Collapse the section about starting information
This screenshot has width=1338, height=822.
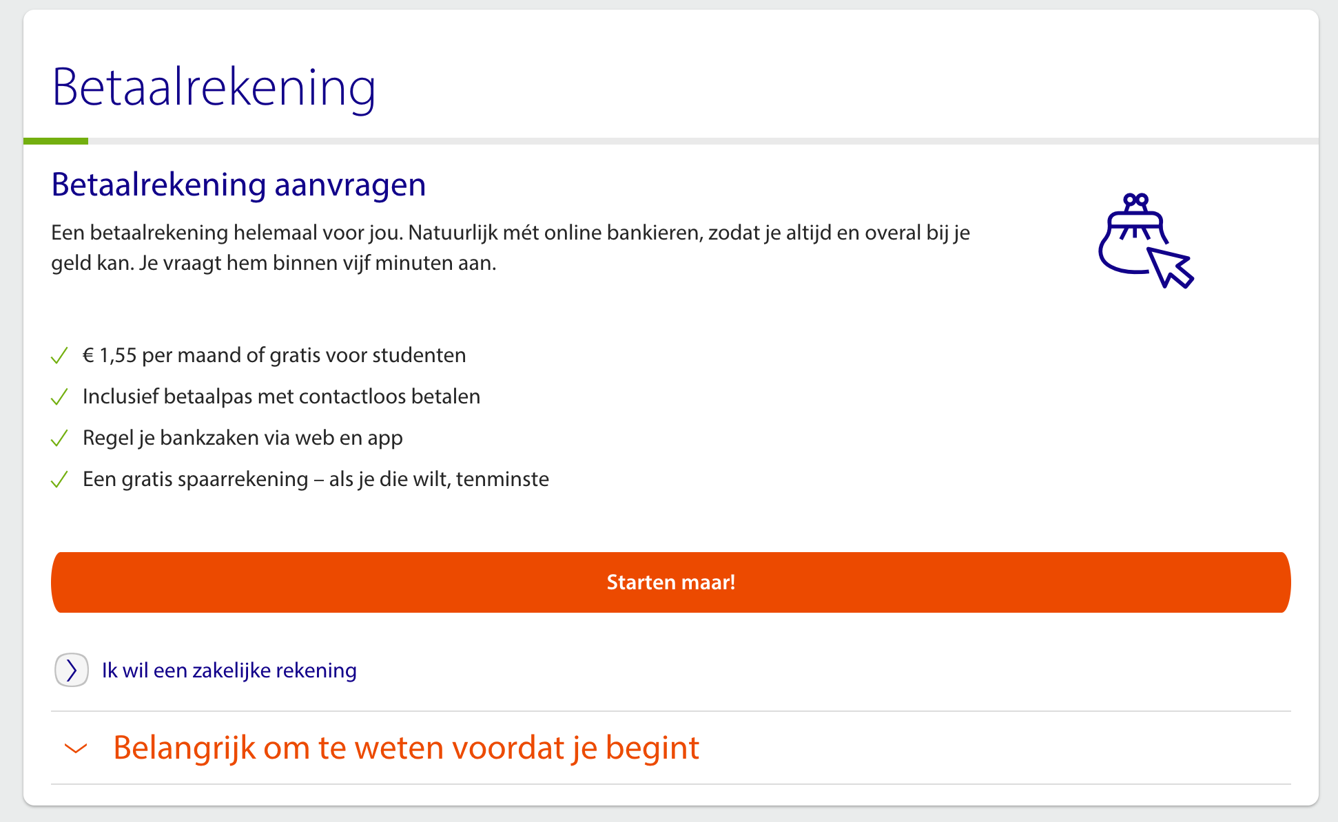click(406, 748)
